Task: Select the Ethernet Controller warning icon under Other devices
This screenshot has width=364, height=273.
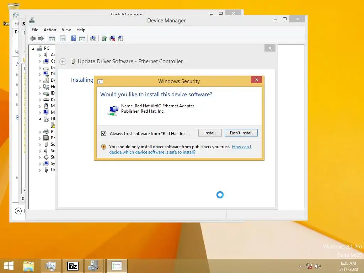Action: click(53, 125)
